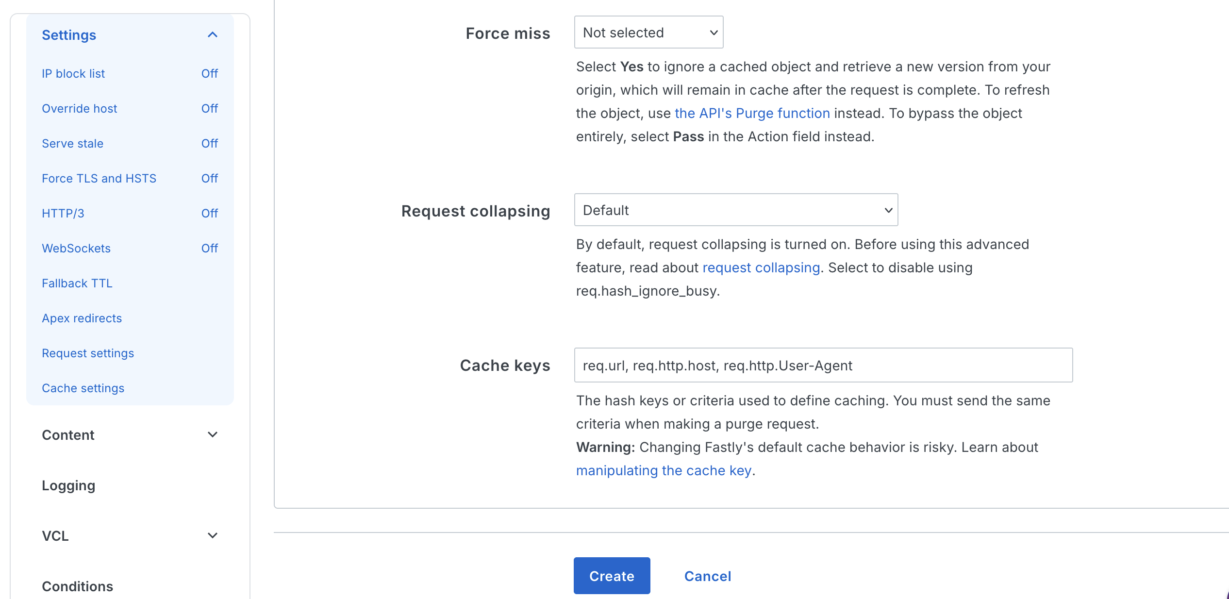Click the Cache keys input field
The height and width of the screenshot is (599, 1229).
(x=823, y=366)
